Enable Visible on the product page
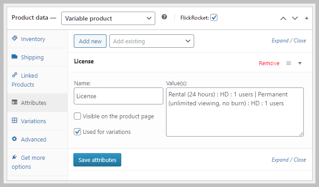The image size is (319, 187). [x=77, y=116]
